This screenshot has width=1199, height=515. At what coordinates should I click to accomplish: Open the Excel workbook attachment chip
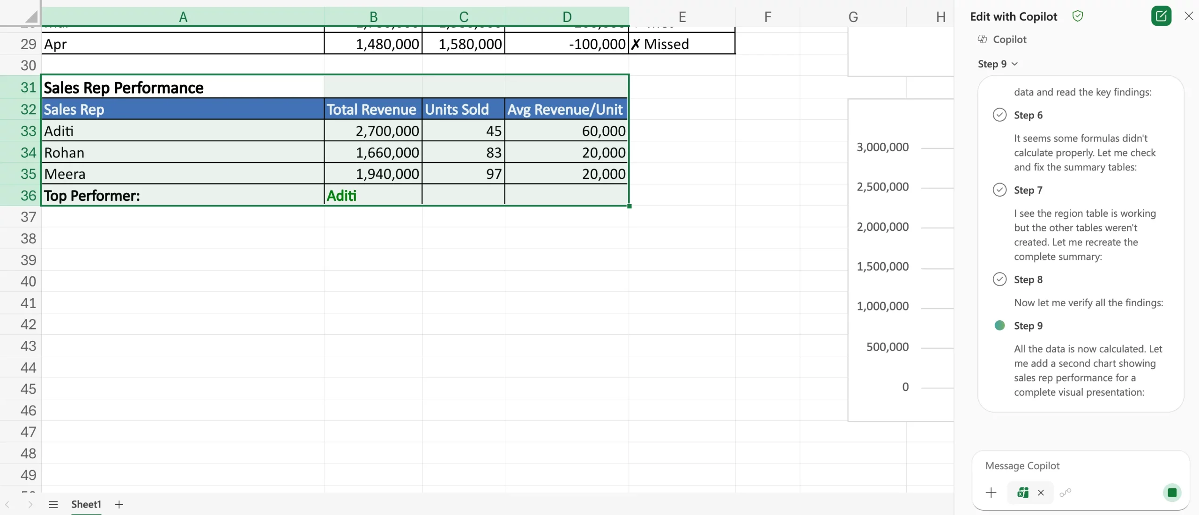coord(1022,493)
